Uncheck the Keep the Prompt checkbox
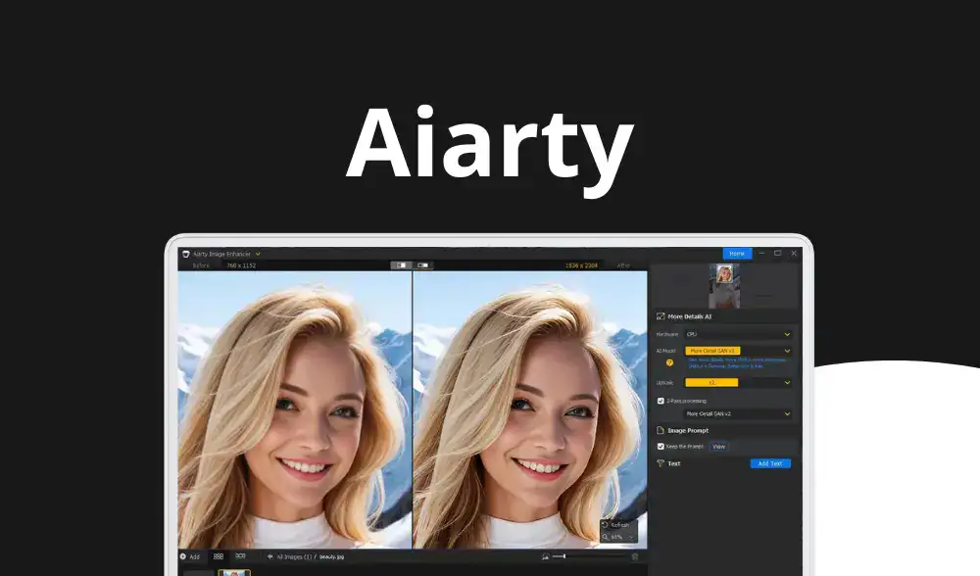The image size is (980, 576). tap(661, 446)
